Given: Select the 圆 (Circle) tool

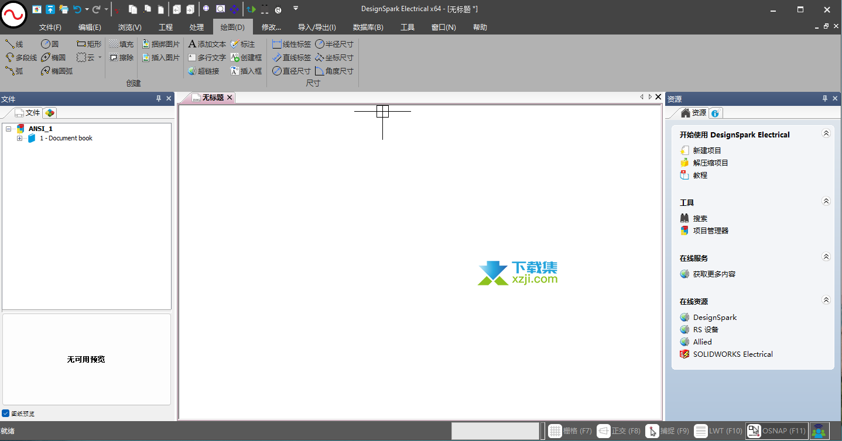Looking at the screenshot, I should click(50, 44).
